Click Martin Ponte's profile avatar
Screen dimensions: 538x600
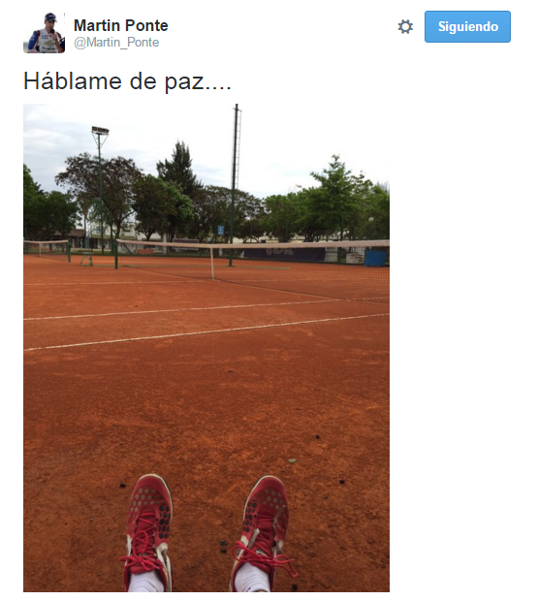(x=44, y=33)
